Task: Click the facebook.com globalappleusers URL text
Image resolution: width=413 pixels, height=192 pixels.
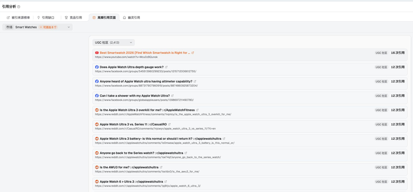Action: click(145, 100)
